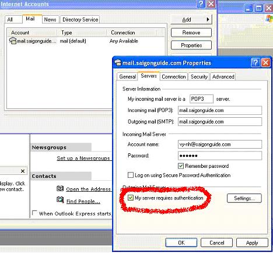The height and width of the screenshot is (253, 273).
Task: Open the News tab in Internet Accounts
Action: (x=50, y=20)
